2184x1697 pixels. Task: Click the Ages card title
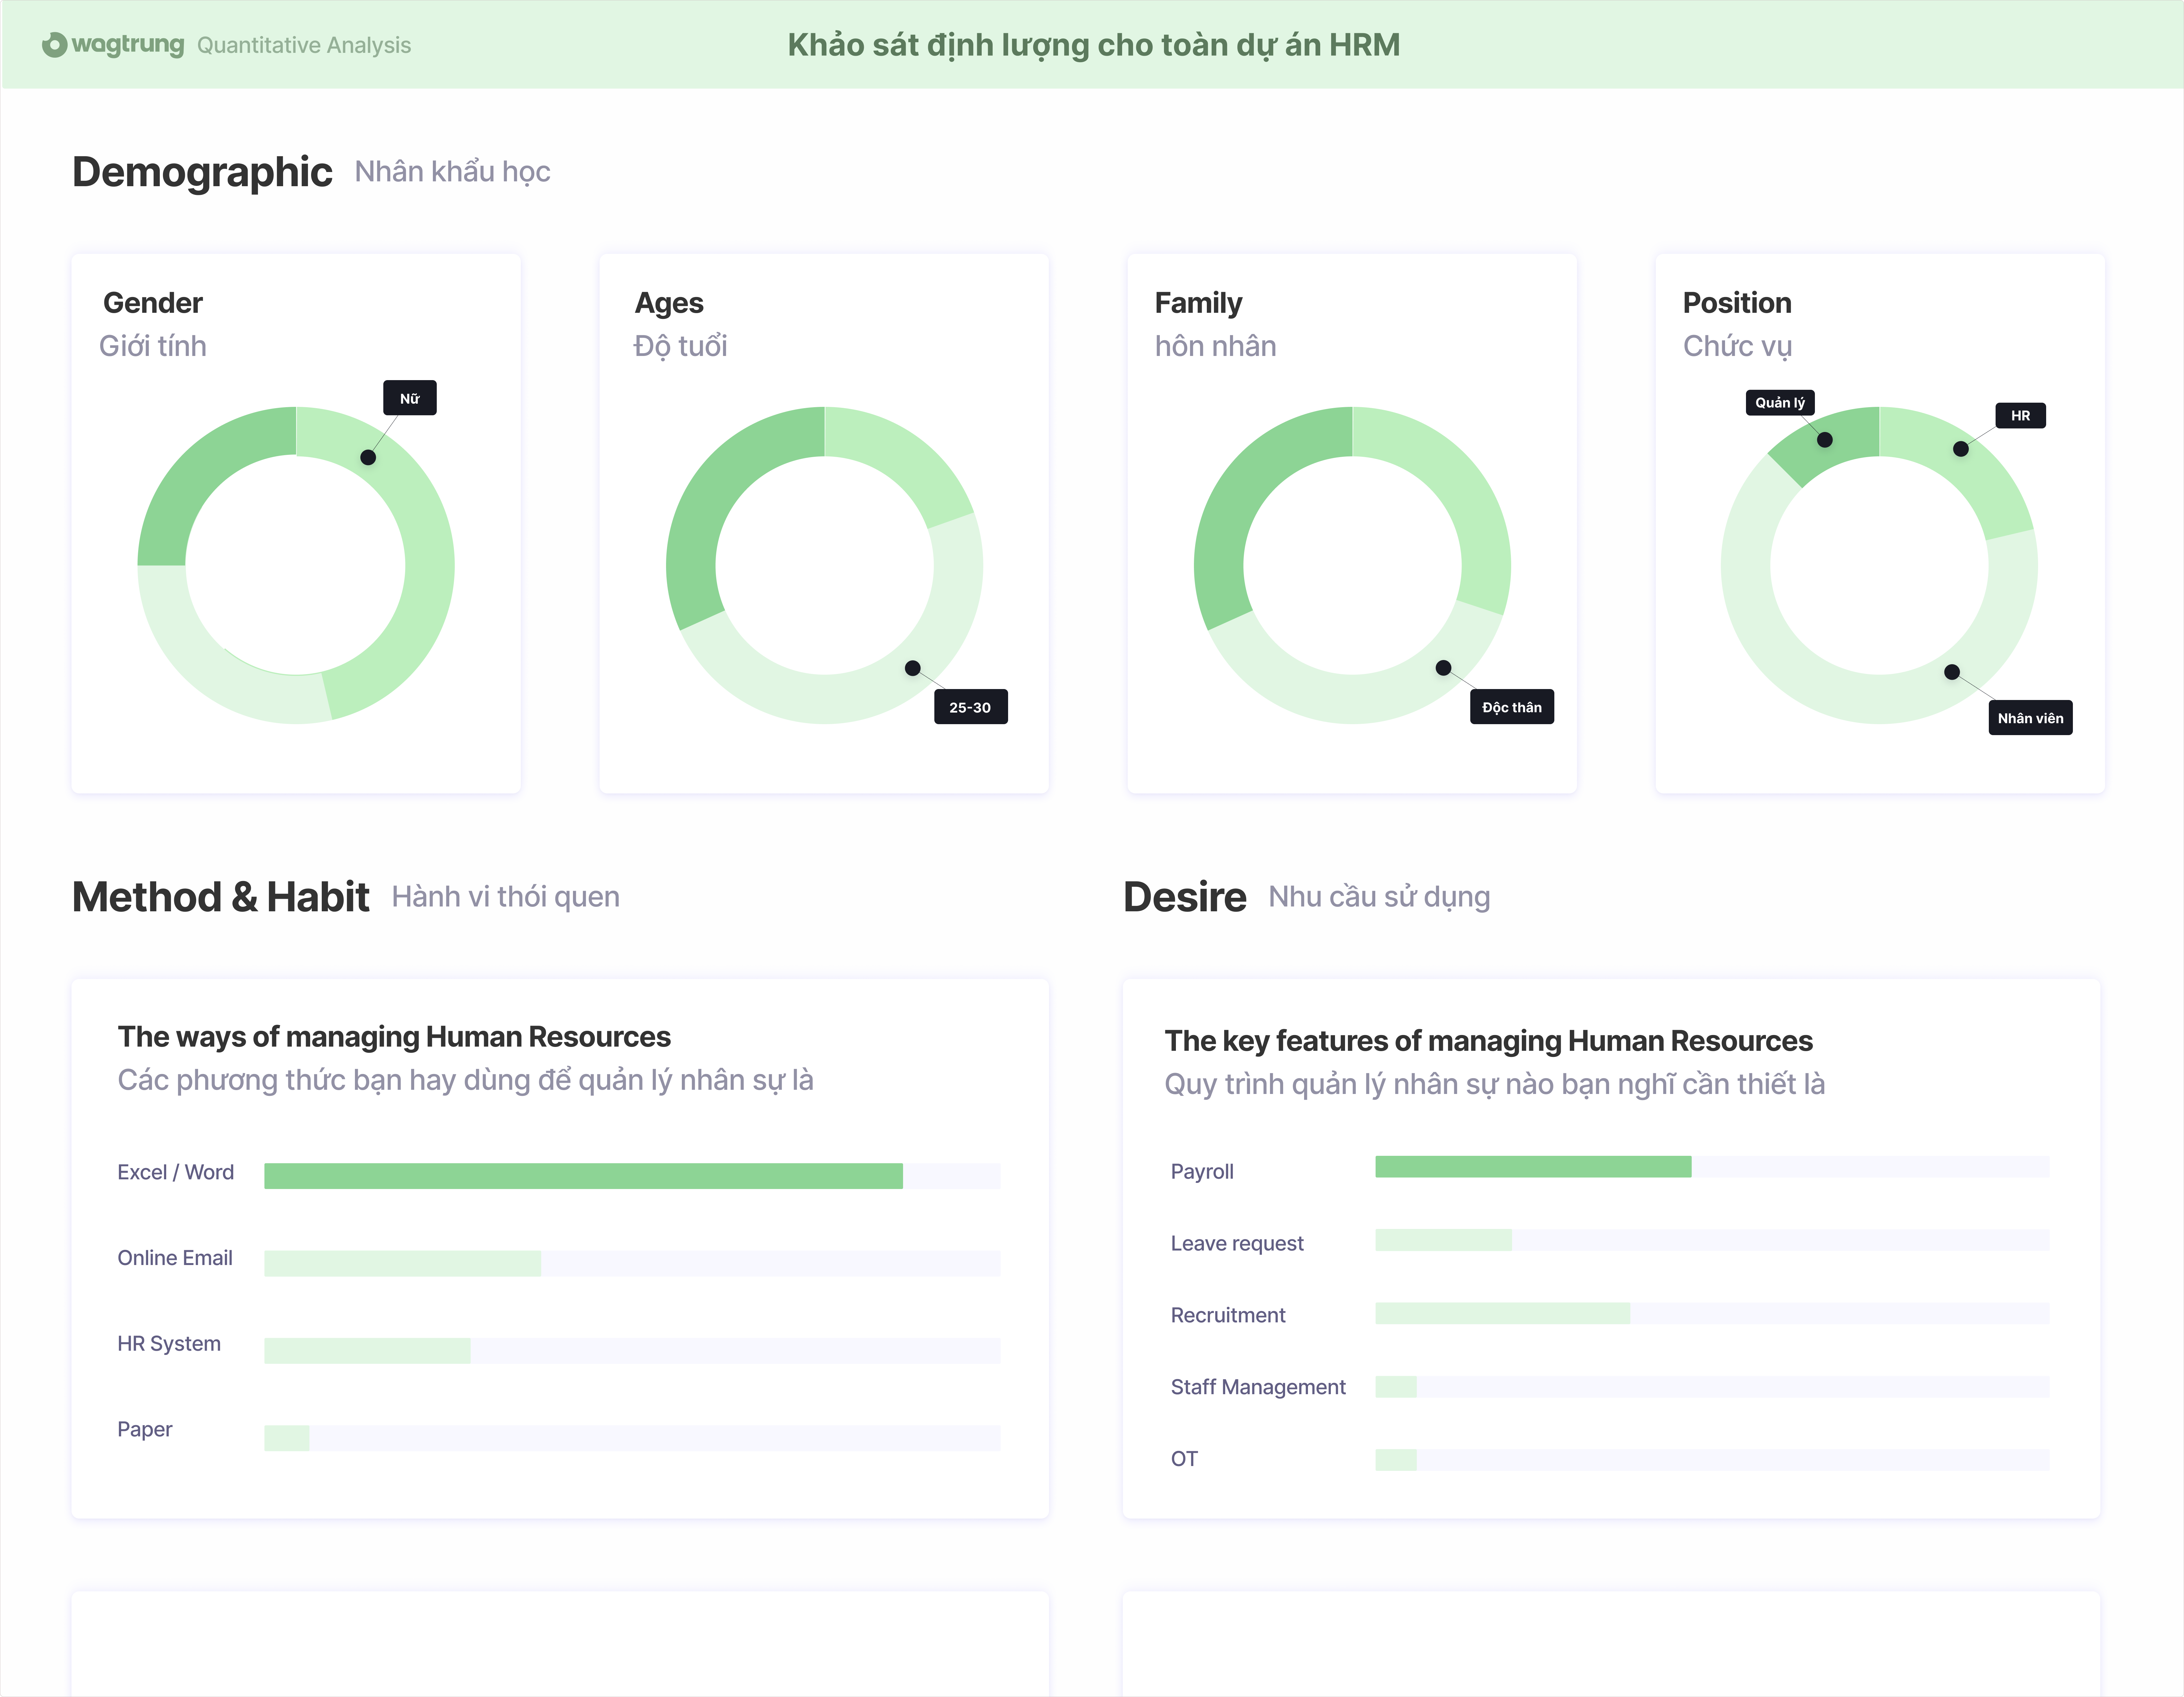point(669,303)
